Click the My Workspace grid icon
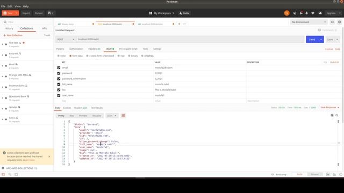Viewport: 344px width, 193px height. (150, 13)
